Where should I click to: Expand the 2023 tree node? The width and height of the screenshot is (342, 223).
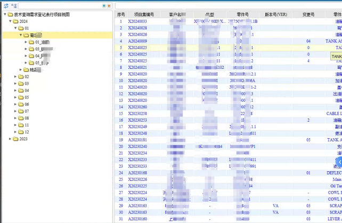point(10,139)
